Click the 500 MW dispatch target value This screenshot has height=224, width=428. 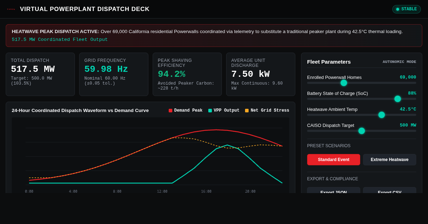408,125
